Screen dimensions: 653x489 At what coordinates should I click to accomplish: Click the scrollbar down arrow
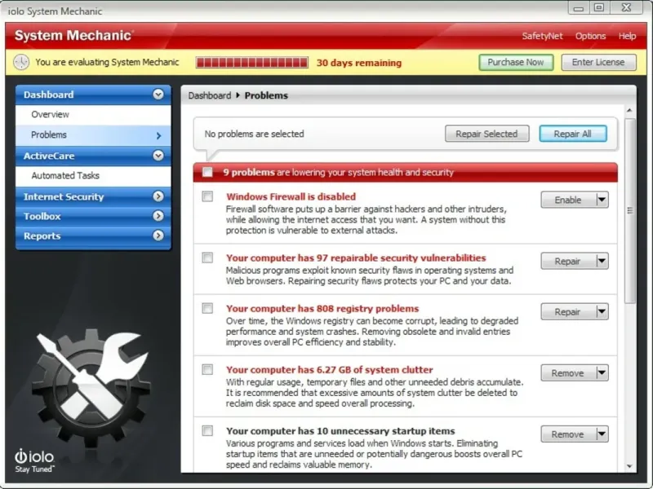pos(629,466)
